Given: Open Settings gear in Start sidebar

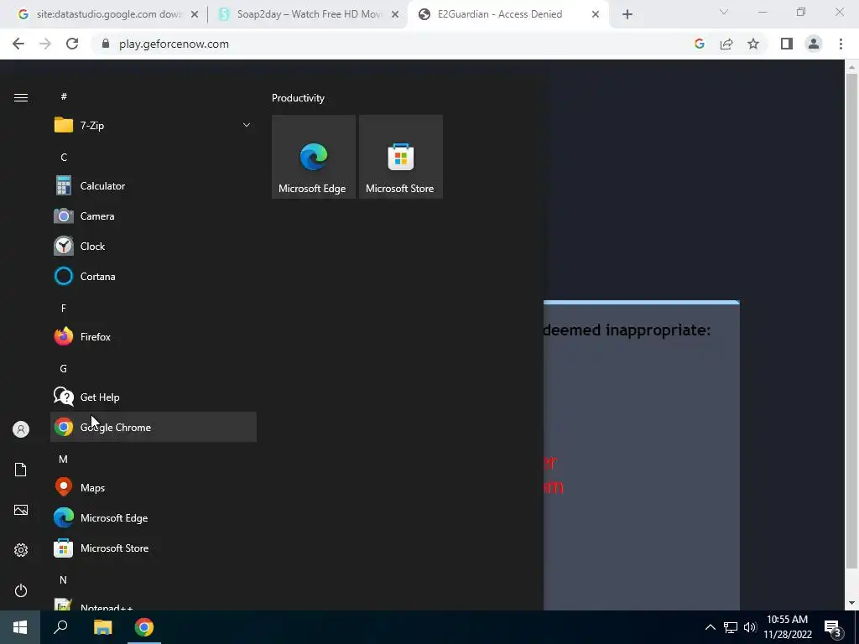Looking at the screenshot, I should 21,550.
